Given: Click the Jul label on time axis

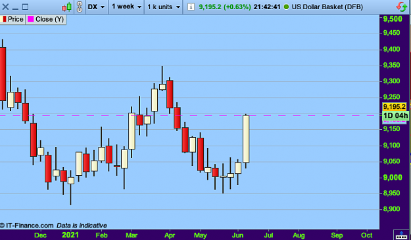Looking at the screenshot, I should [x=269, y=235].
